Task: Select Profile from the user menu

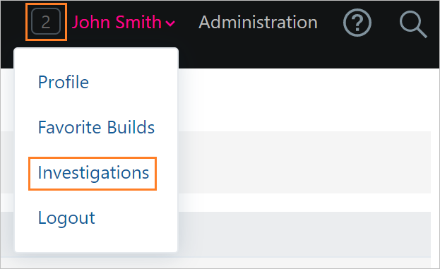Action: tap(64, 82)
